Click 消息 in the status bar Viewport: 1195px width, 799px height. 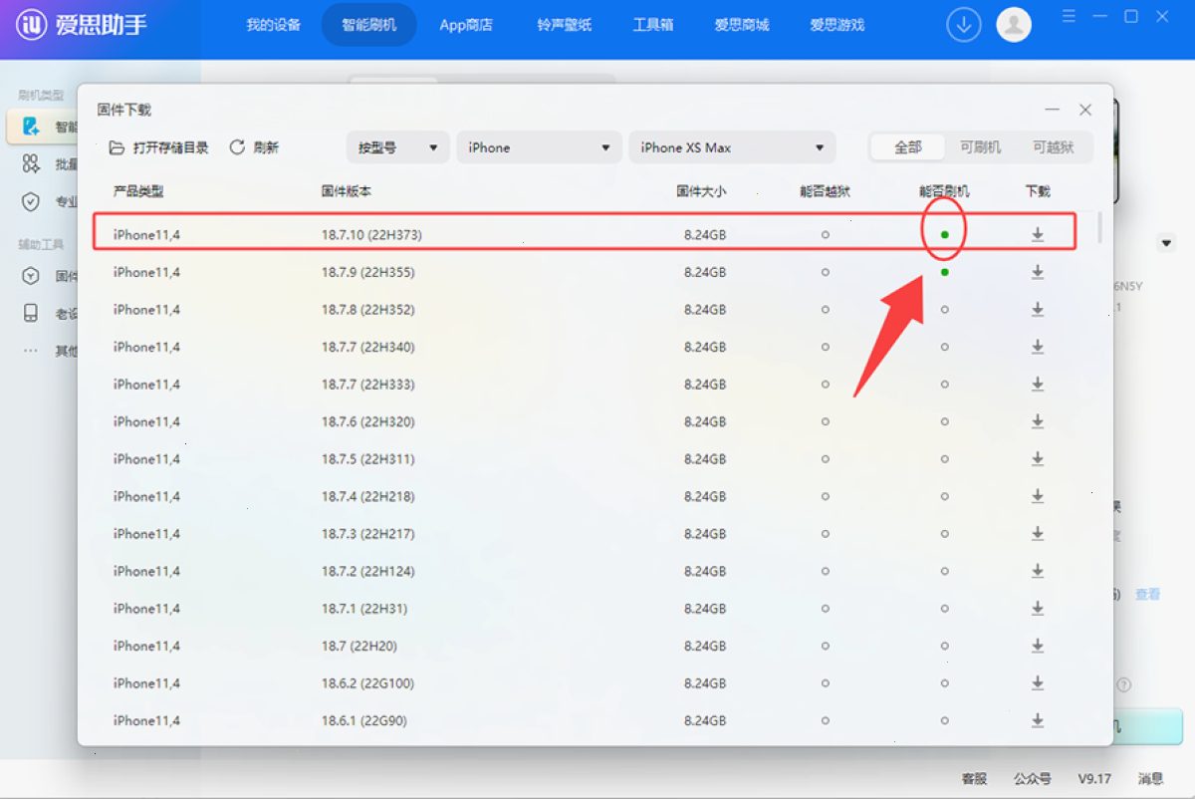tap(1150, 778)
